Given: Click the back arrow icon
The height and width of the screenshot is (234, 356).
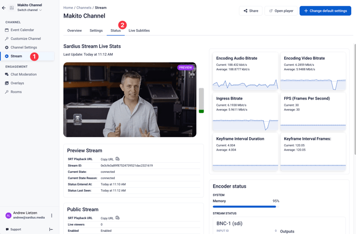Looking at the screenshot, I should pyautogui.click(x=4, y=8).
